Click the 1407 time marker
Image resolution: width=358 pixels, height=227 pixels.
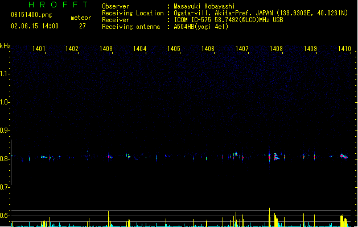point(242,49)
